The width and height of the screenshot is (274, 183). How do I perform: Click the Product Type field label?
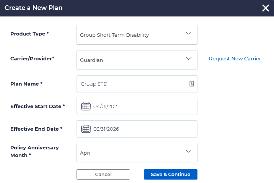click(29, 34)
